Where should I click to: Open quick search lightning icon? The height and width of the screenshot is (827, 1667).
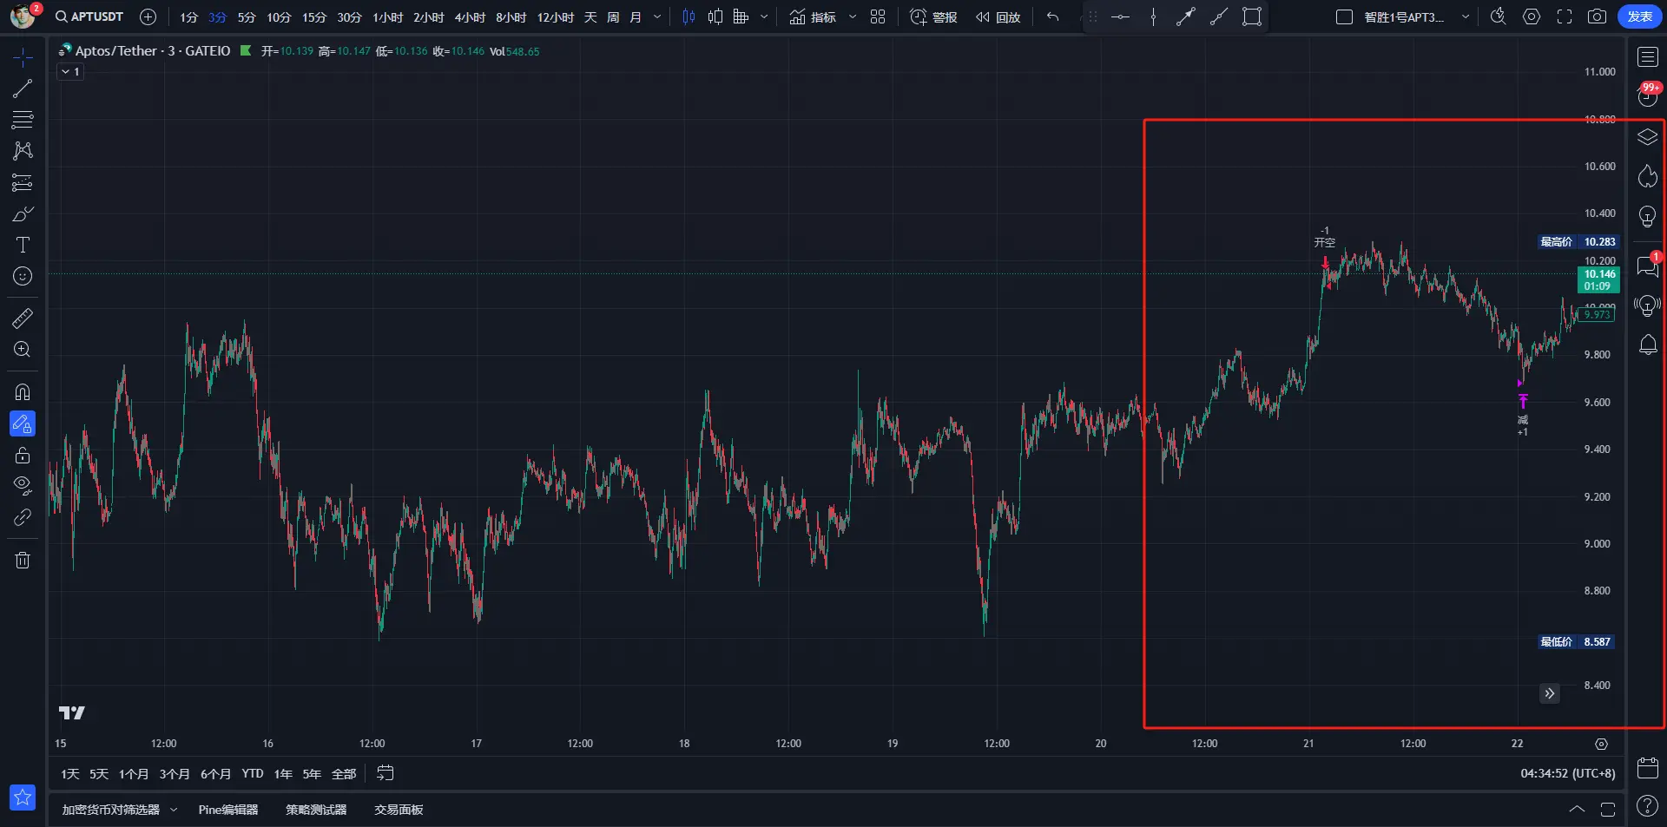tap(1499, 17)
